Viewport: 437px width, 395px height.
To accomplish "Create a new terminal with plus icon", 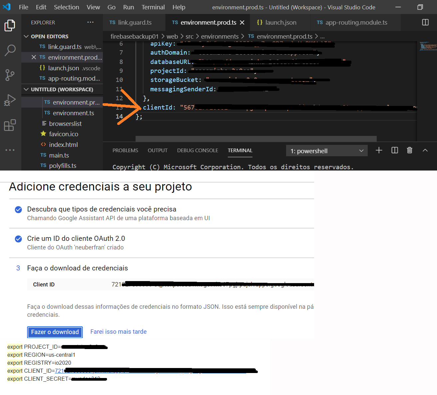I will (379, 151).
